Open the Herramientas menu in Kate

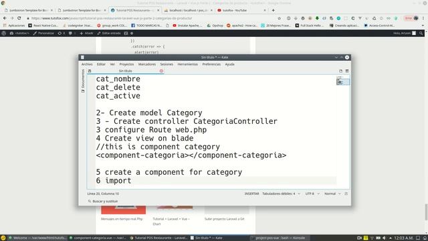pos(187,64)
